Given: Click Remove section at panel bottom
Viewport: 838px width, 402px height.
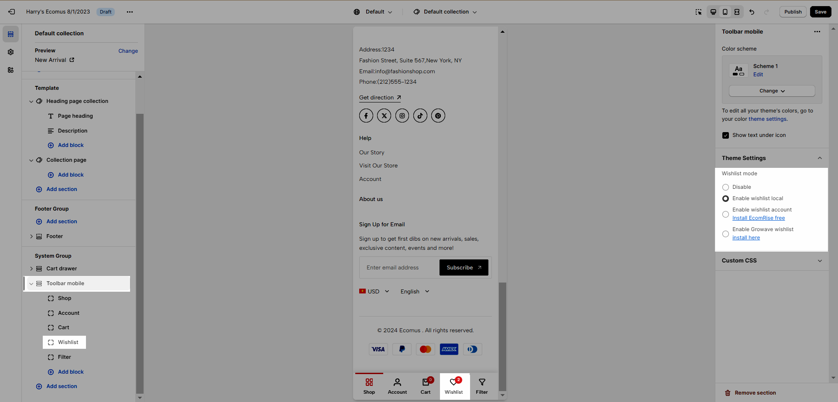Looking at the screenshot, I should tap(750, 393).
